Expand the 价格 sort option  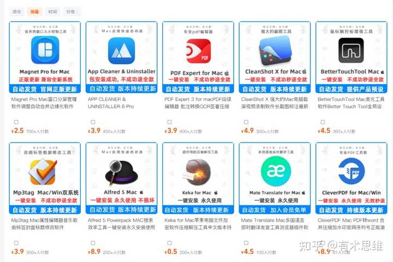click(x=72, y=11)
